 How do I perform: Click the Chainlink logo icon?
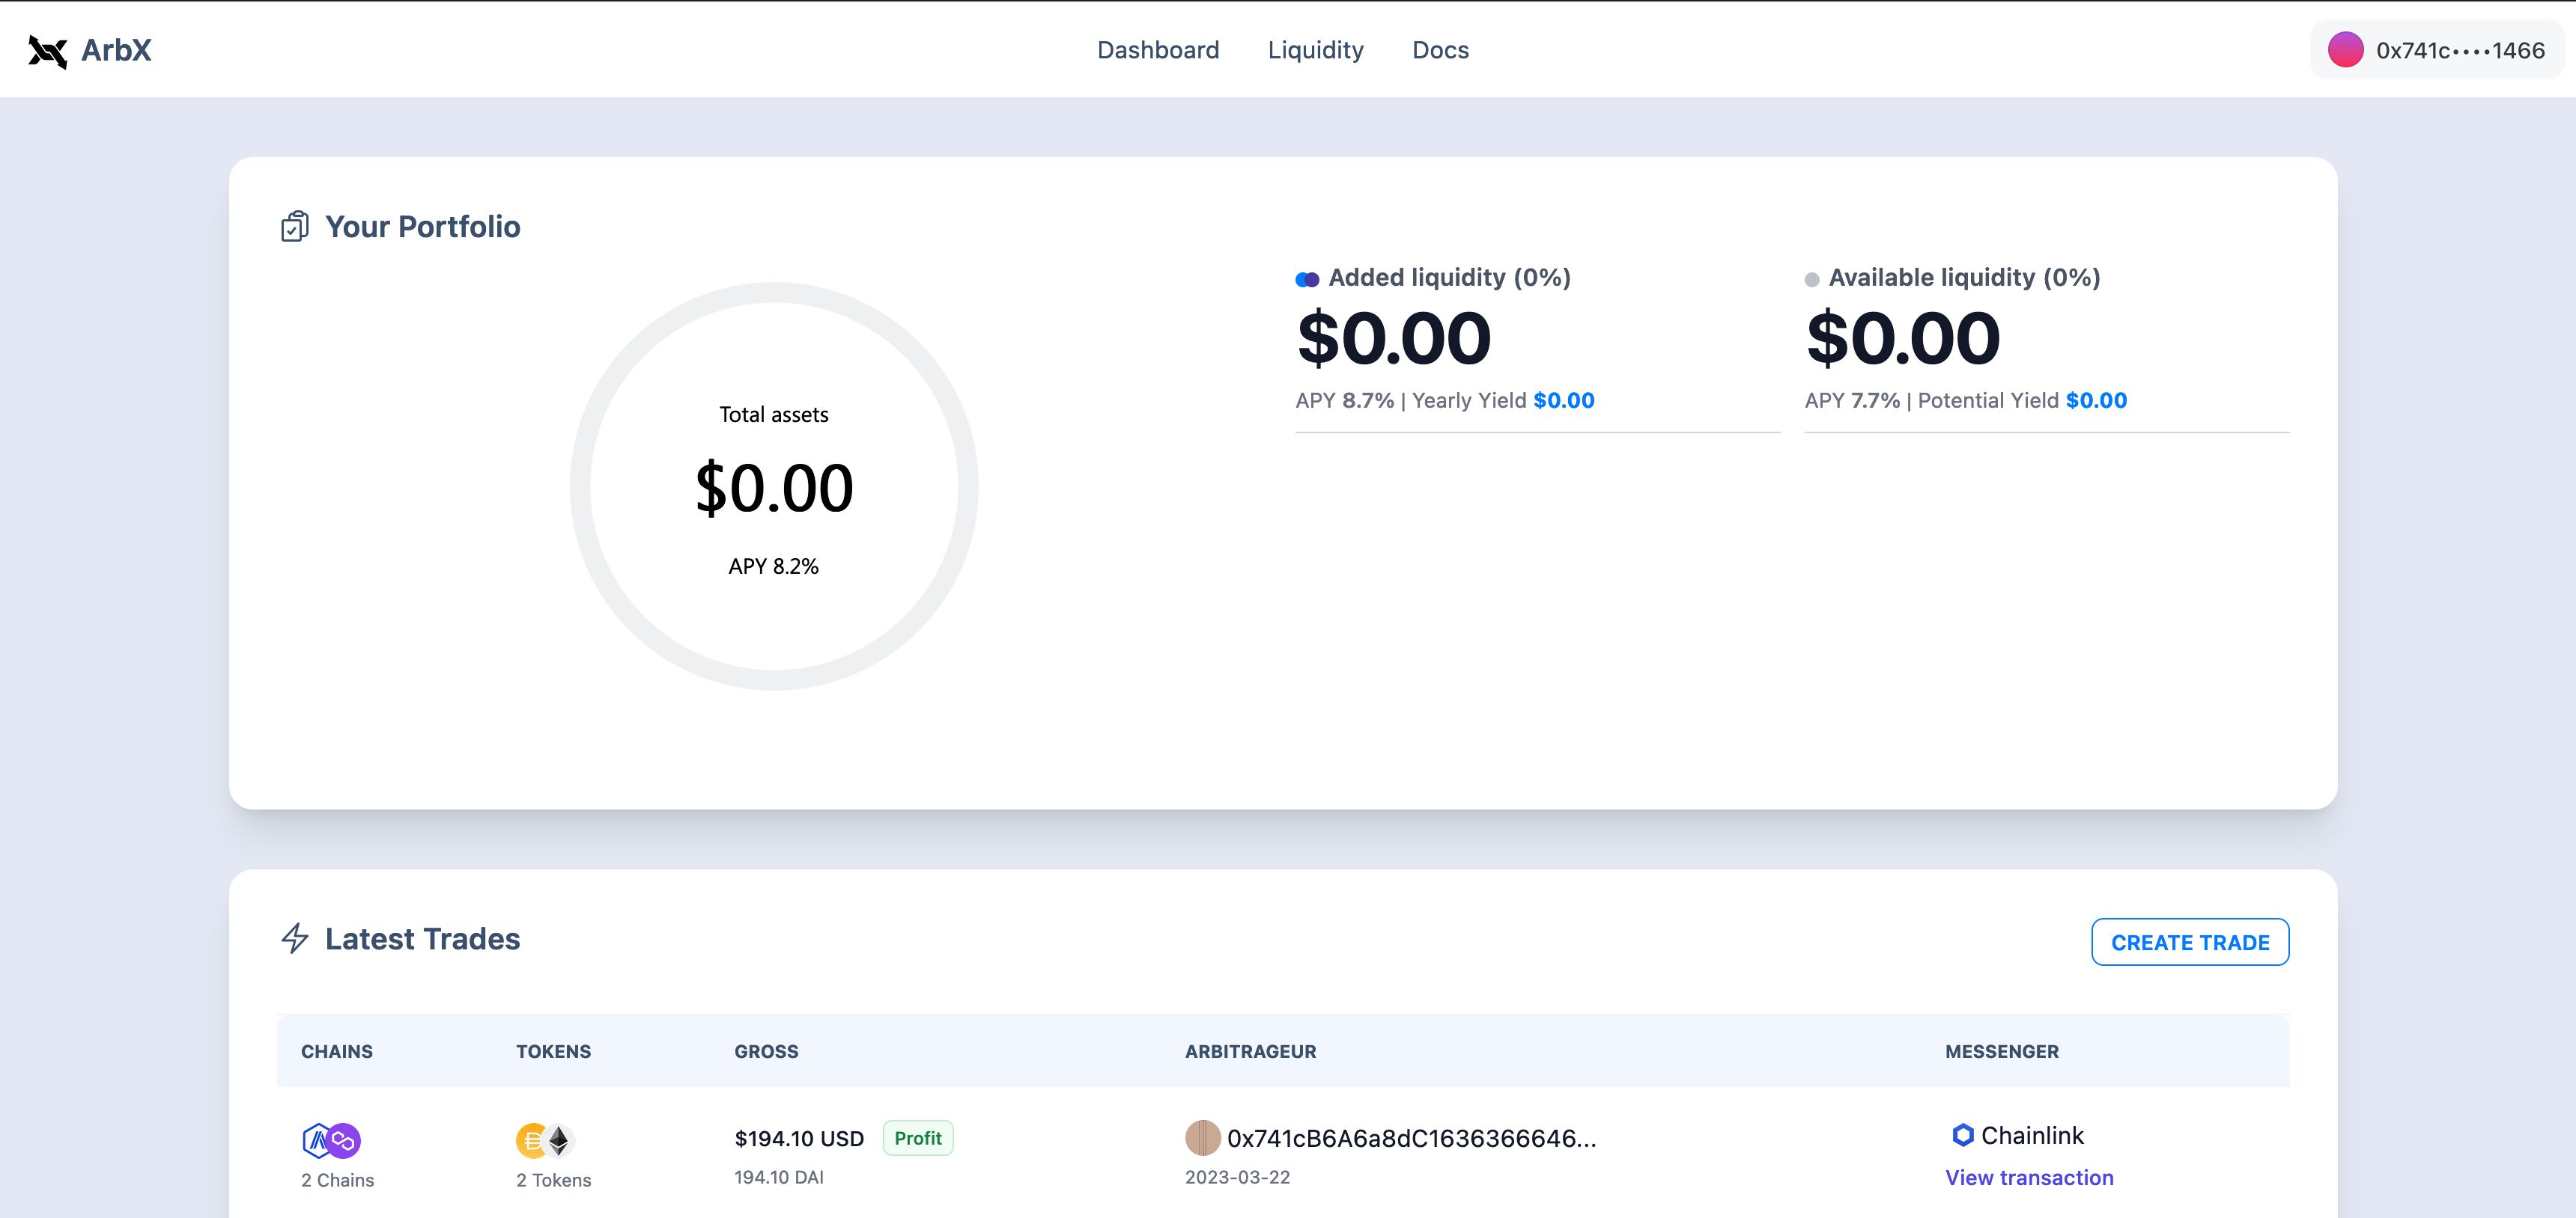point(1962,1135)
